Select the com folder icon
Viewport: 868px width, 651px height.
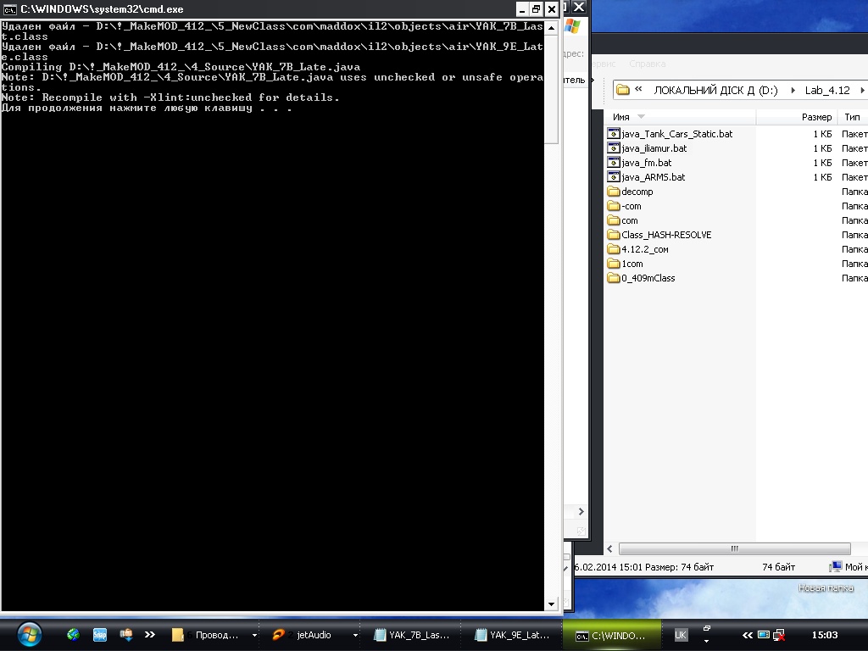click(614, 220)
